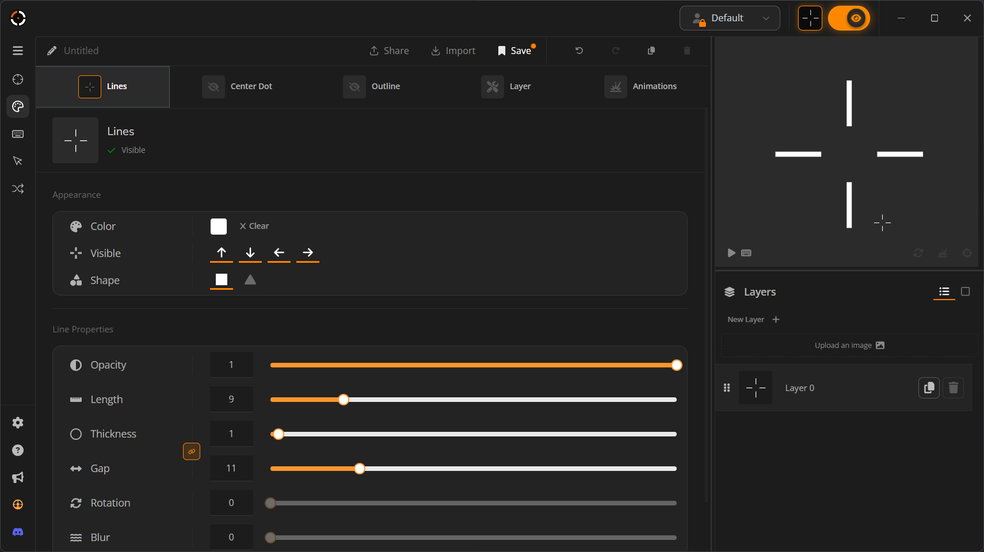Toggle the up arrow line visibility
984x552 pixels.
click(222, 252)
